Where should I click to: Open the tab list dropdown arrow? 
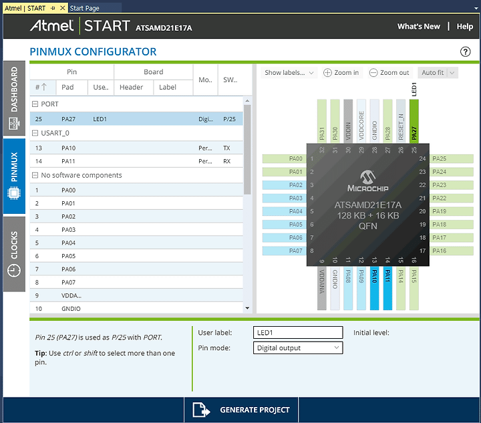point(476,9)
